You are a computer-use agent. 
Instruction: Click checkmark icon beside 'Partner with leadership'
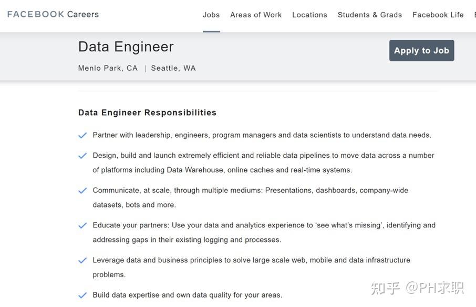point(82,135)
